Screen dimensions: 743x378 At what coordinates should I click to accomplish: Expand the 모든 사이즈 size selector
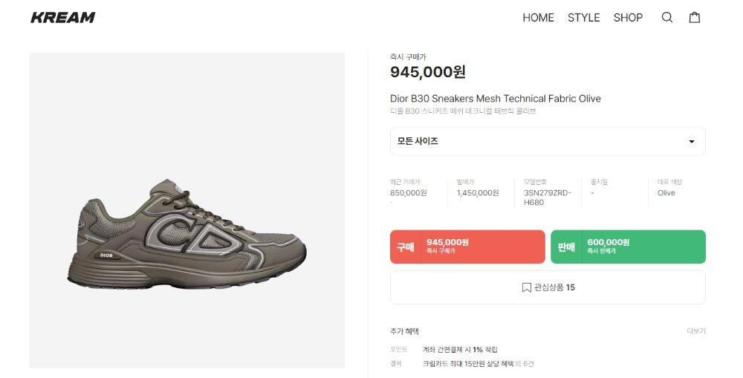tap(548, 141)
